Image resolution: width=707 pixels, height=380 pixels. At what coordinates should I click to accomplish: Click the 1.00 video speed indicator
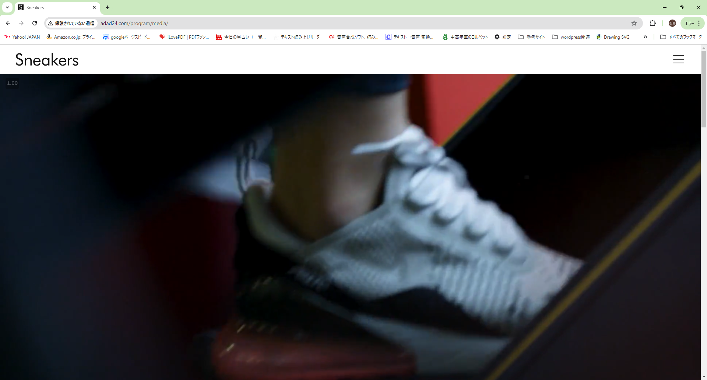pos(12,83)
